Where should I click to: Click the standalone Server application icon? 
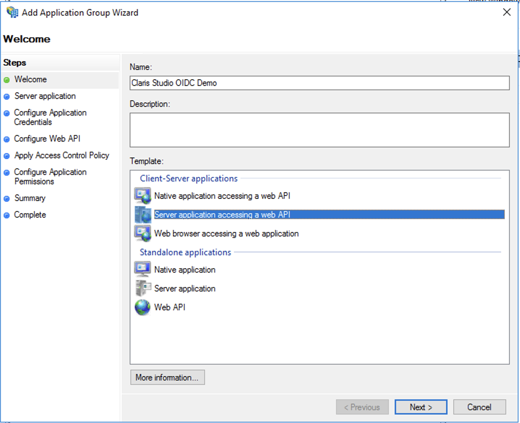click(x=142, y=288)
